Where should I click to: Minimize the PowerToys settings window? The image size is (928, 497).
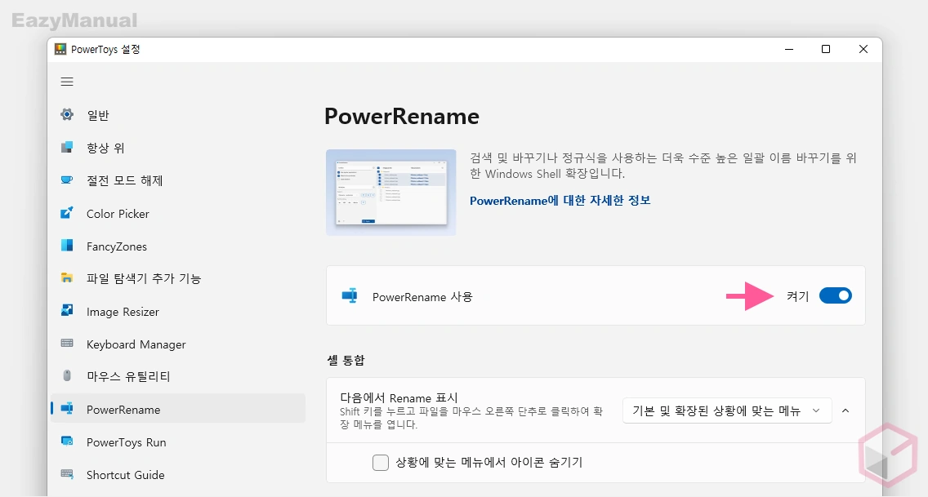(x=789, y=49)
